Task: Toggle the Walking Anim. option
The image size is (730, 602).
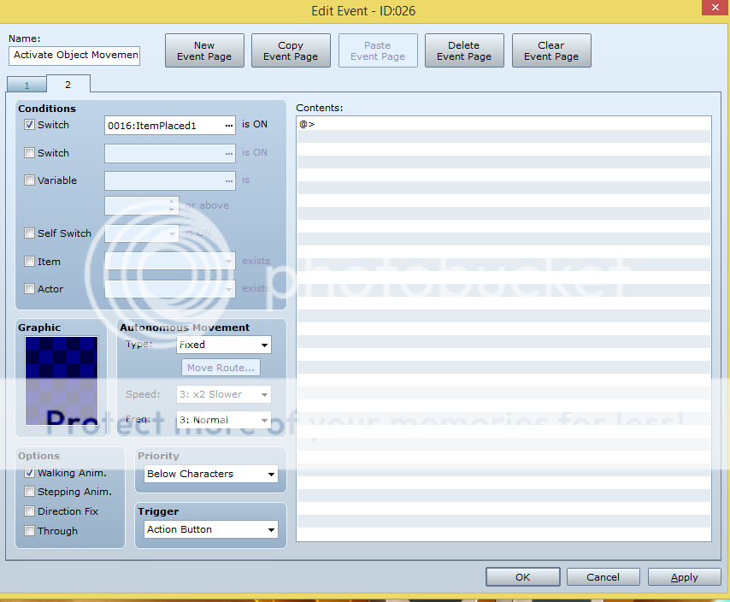Action: (30, 473)
